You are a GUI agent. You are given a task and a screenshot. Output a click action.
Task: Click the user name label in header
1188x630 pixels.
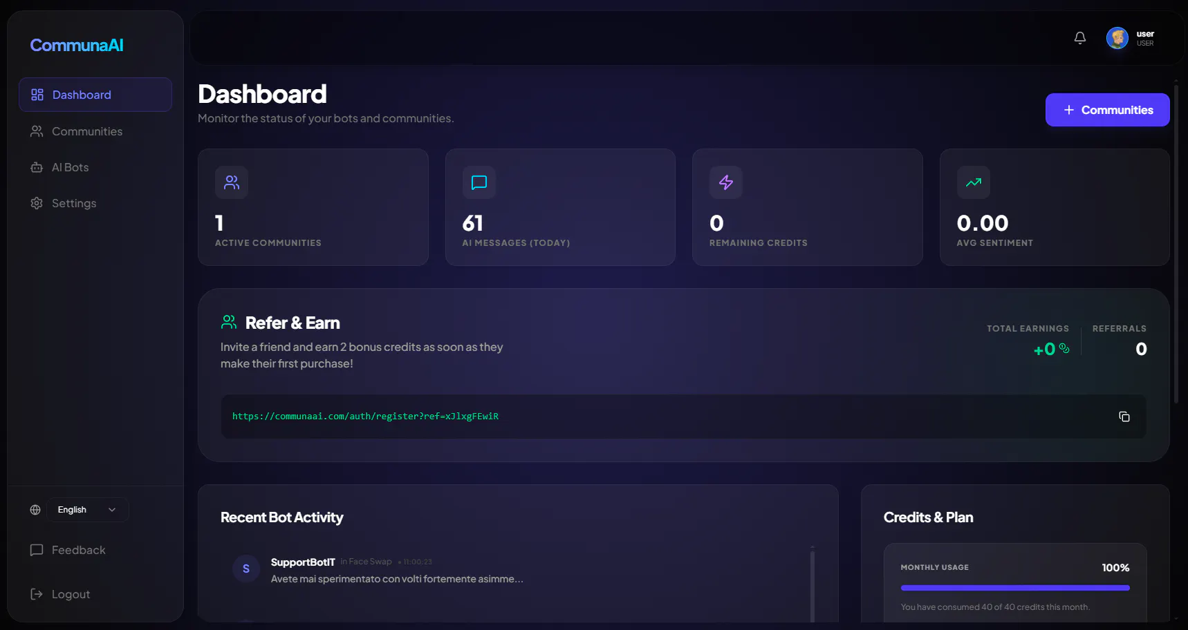[1145, 34]
